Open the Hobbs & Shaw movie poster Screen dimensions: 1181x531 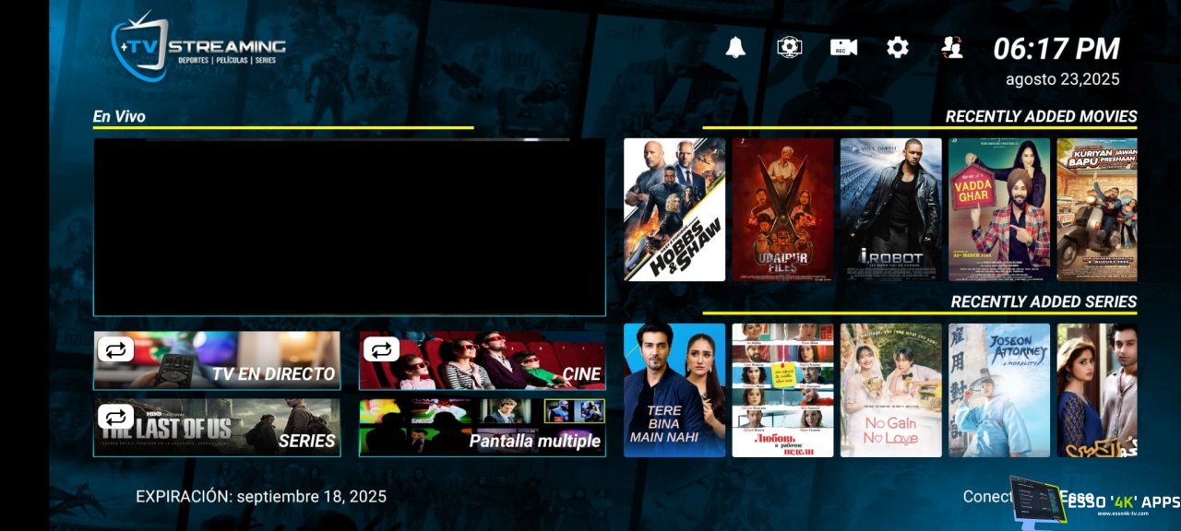pos(674,210)
